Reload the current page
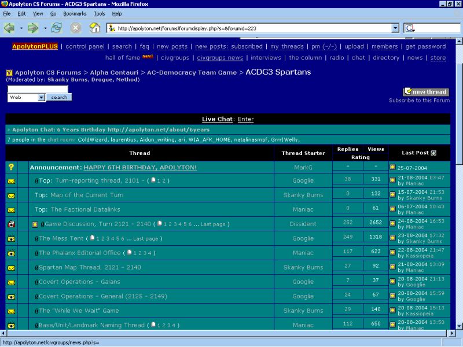The height and width of the screenshot is (347, 463). [57, 28]
